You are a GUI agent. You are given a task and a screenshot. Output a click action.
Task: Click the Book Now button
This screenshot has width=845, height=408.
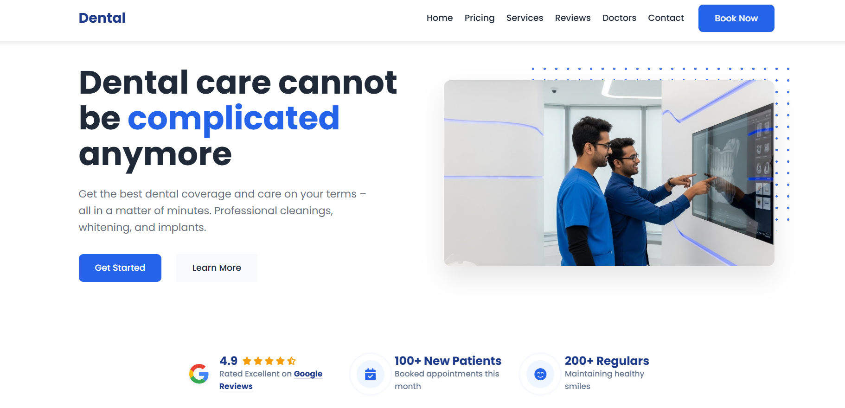click(736, 18)
